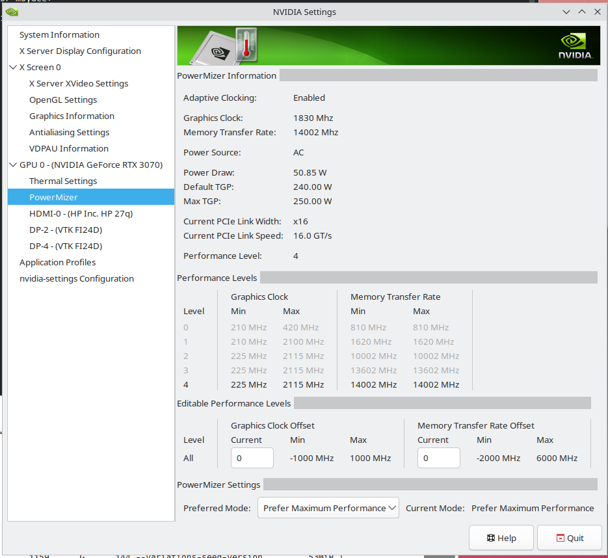The image size is (608, 558).
Task: Click the Quit button
Action: coord(570,538)
